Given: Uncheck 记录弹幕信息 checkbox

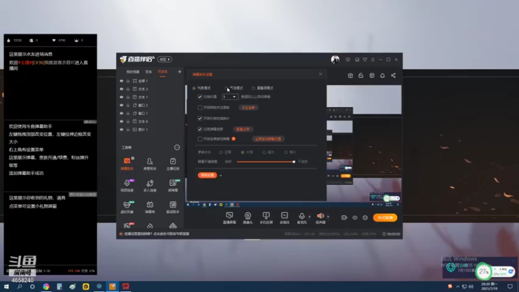Looking at the screenshot, I should (x=200, y=129).
